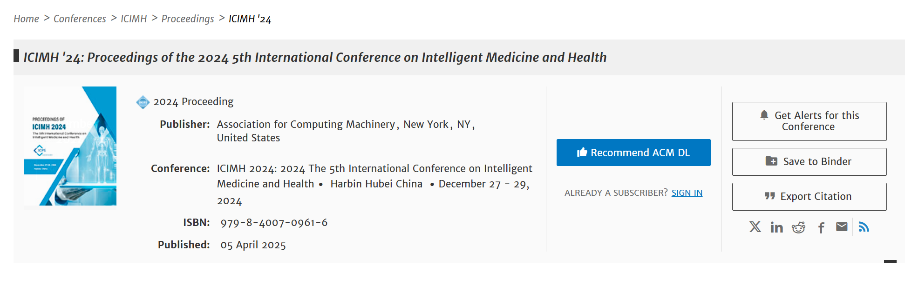Viewport: 905px width, 286px height.
Task: Open Conferences breadcrumb link
Action: pyautogui.click(x=80, y=19)
